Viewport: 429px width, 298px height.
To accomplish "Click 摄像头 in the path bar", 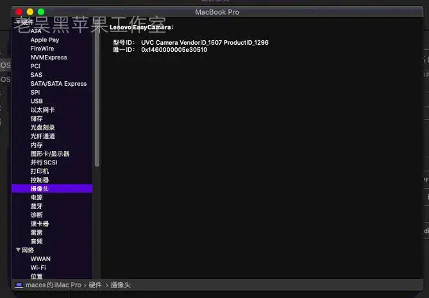I will pyautogui.click(x=121, y=285).
